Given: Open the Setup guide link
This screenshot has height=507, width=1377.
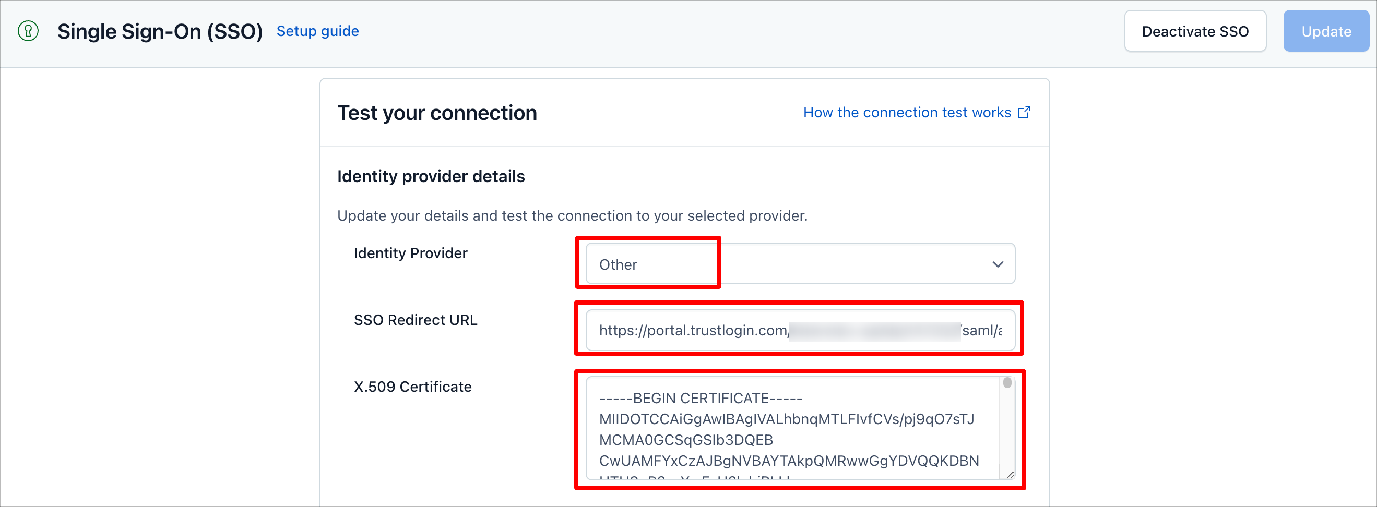Looking at the screenshot, I should [317, 31].
